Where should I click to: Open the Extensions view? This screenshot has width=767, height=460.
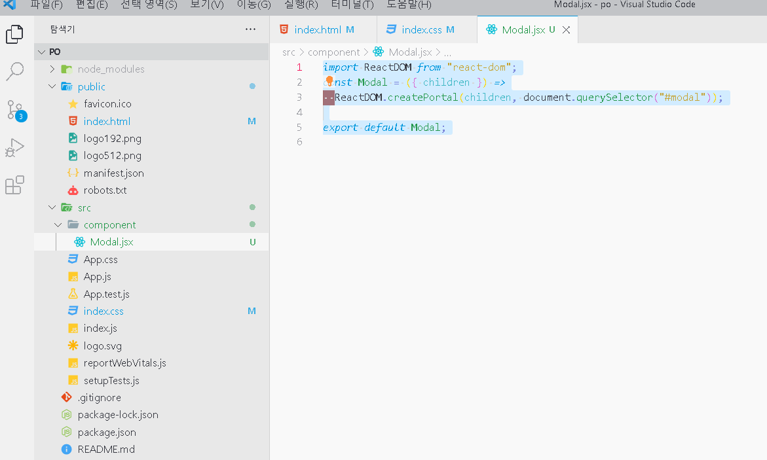14,185
